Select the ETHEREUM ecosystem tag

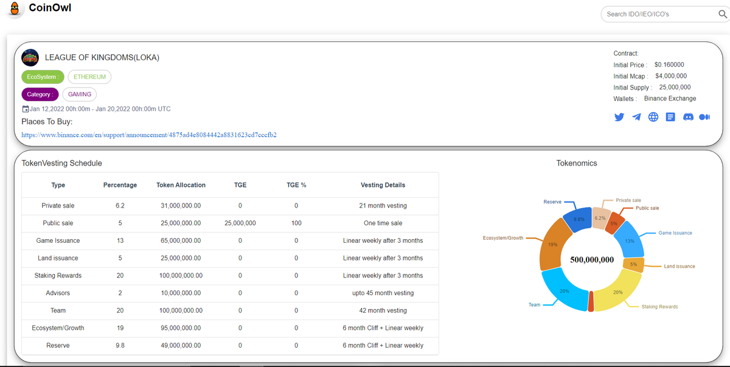point(89,77)
